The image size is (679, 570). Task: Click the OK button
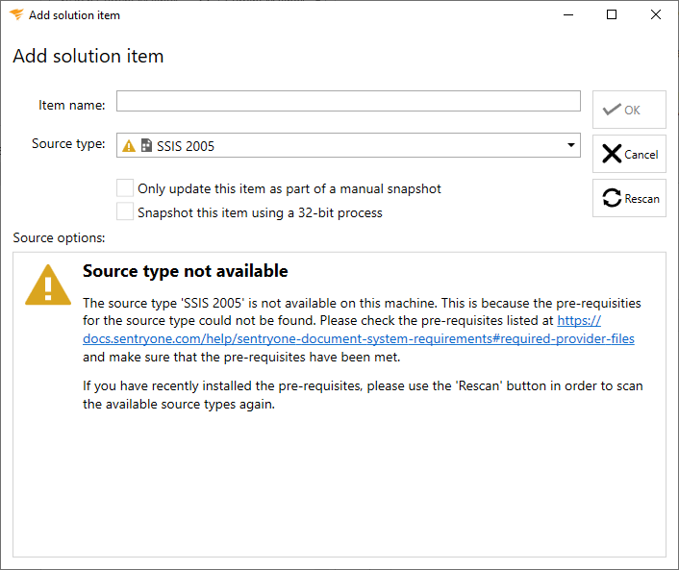point(629,110)
